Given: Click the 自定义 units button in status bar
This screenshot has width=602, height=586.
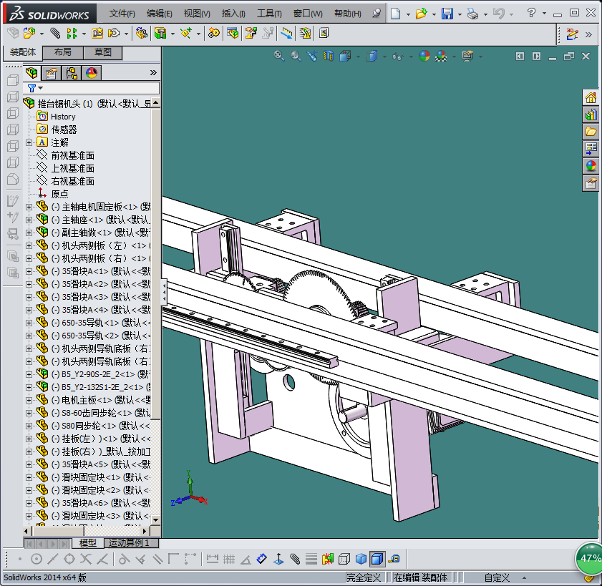Looking at the screenshot, I should tap(496, 577).
